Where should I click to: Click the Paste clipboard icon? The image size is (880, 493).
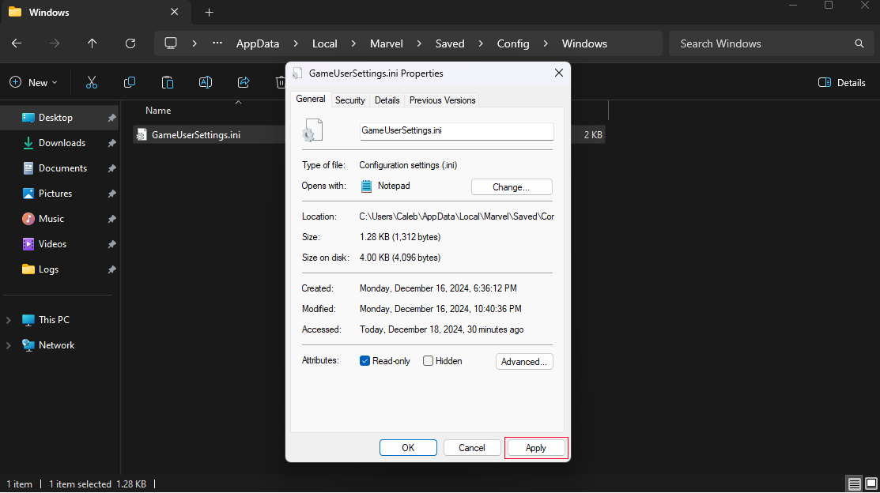(x=168, y=82)
